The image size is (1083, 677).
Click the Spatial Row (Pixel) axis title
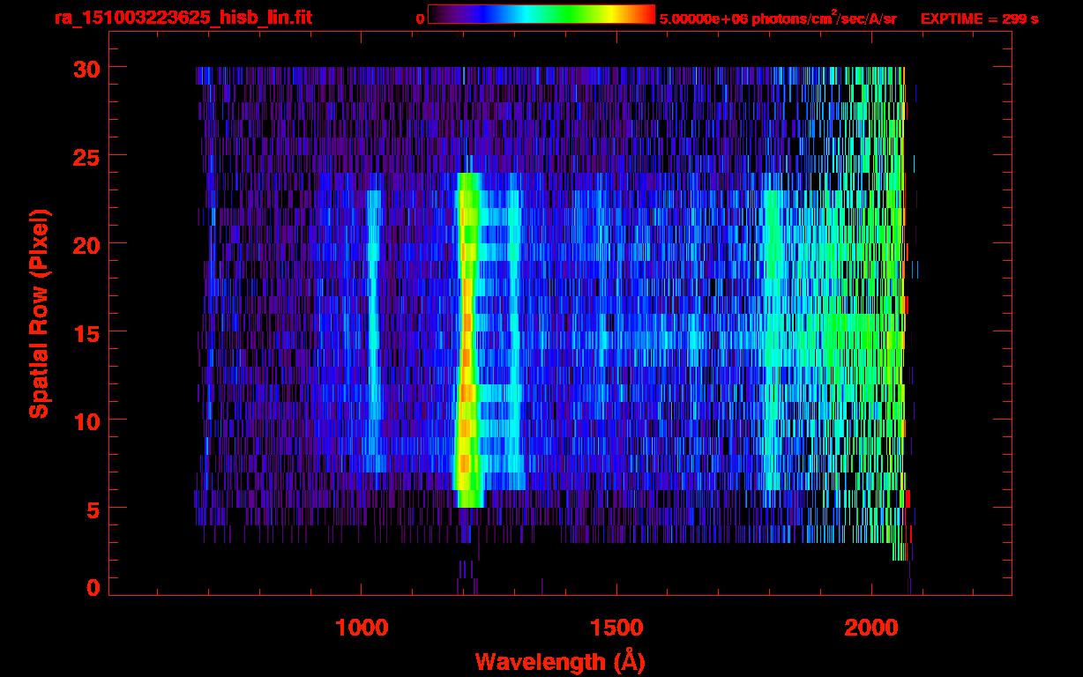[39, 313]
